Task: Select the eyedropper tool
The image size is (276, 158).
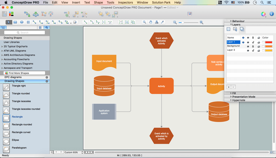Action: tap(163, 22)
